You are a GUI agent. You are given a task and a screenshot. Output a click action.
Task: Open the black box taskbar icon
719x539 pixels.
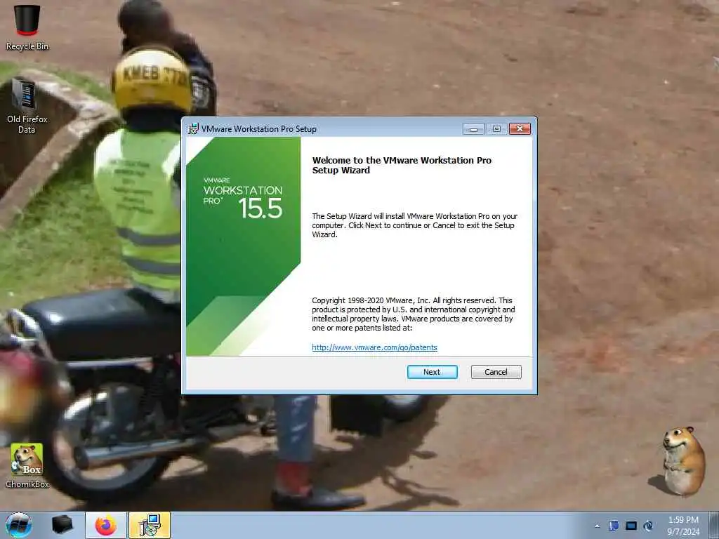coord(62,525)
